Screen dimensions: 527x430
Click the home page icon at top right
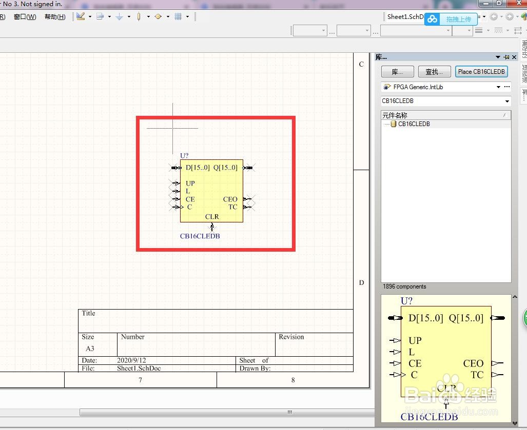(523, 17)
